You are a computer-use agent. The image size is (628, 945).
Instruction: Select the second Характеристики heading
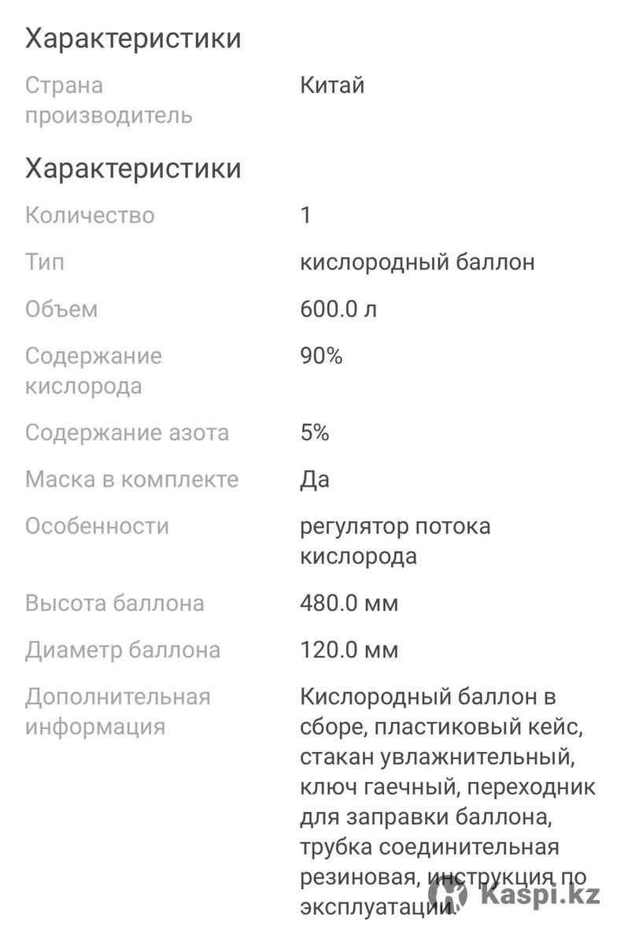(x=133, y=169)
